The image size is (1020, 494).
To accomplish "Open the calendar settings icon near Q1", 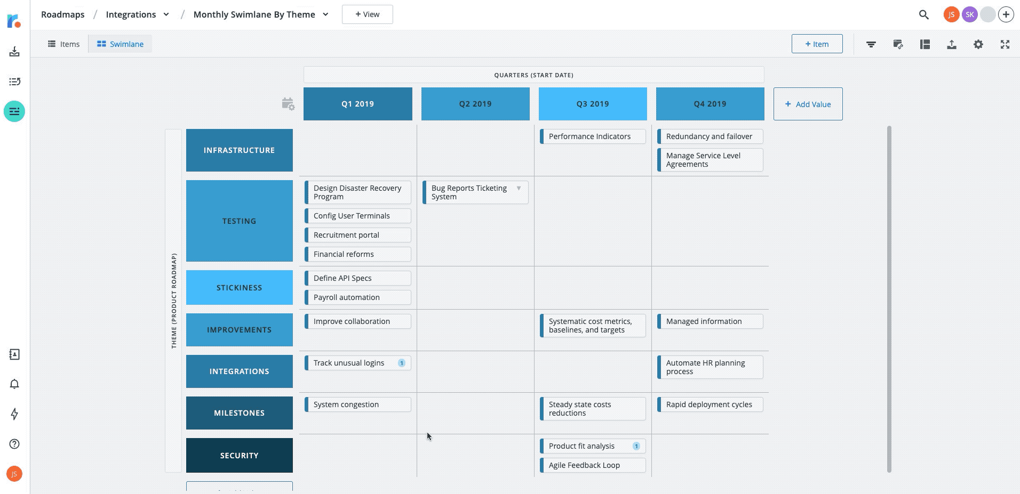I will tap(288, 104).
